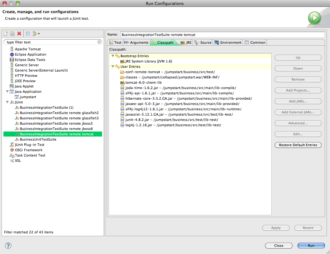The image size is (330, 254).
Task: Switch to the Arguments tab
Action: pyautogui.click(x=136, y=42)
